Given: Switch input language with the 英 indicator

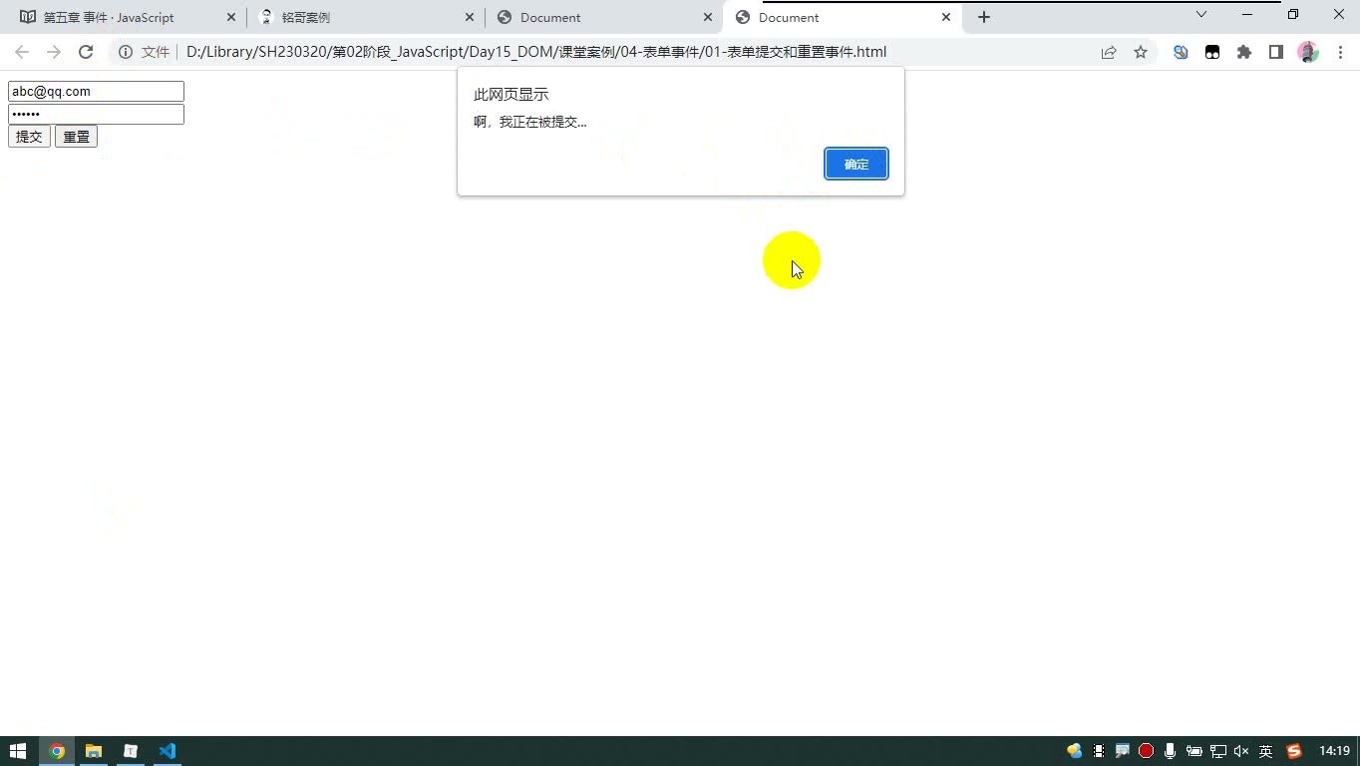Looking at the screenshot, I should click(x=1266, y=751).
